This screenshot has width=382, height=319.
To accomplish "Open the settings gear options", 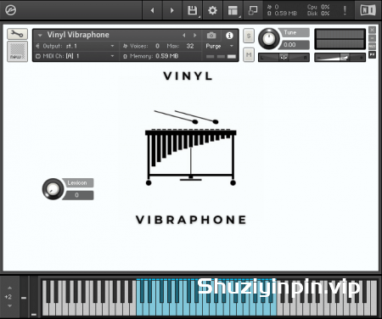I will click(x=212, y=10).
